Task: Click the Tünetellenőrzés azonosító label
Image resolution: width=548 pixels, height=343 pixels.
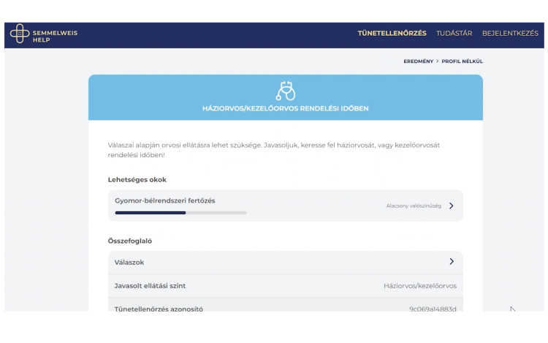Action: [159, 308]
